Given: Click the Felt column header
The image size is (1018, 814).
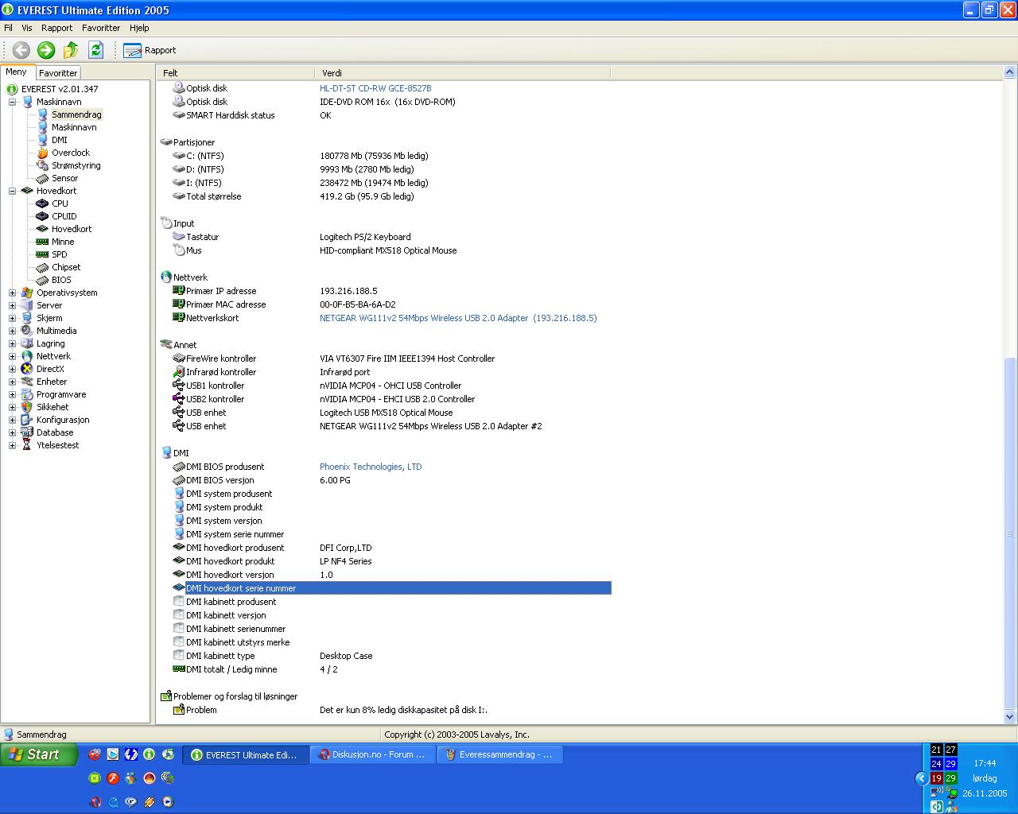Looking at the screenshot, I should [x=236, y=72].
